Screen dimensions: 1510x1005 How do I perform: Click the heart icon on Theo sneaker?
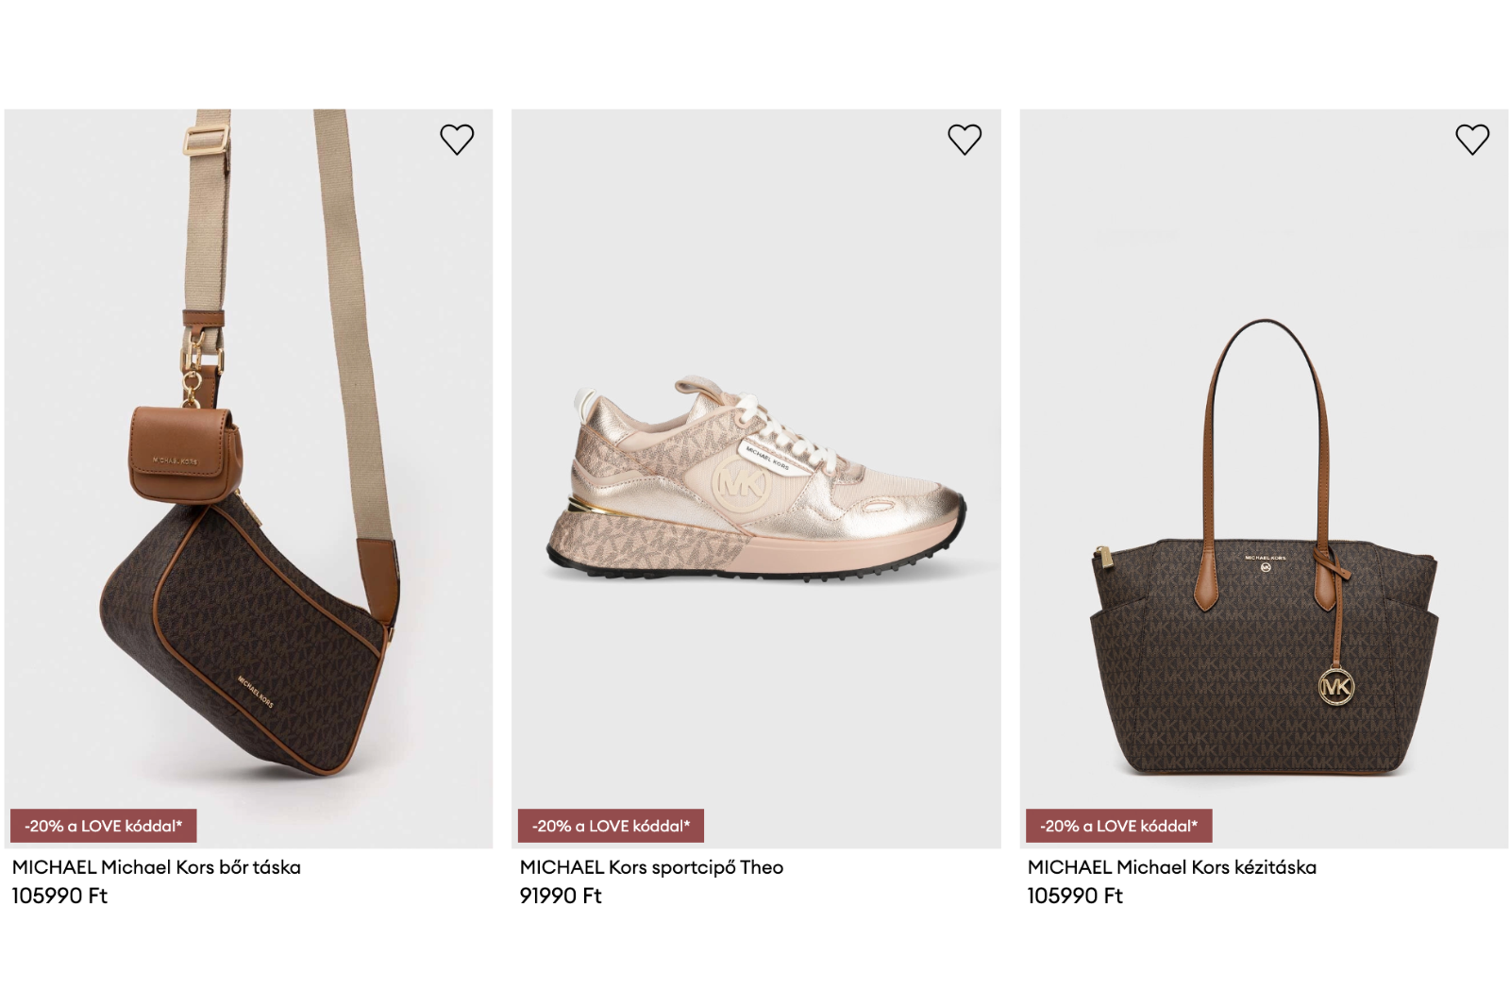coord(965,140)
